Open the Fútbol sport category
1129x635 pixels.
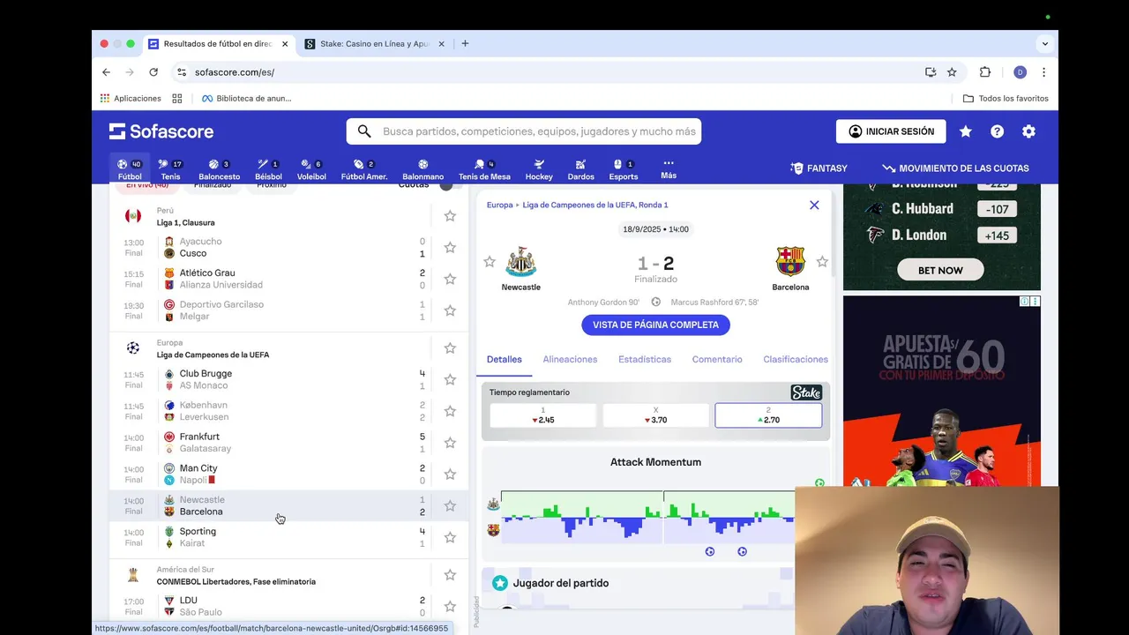(x=129, y=169)
